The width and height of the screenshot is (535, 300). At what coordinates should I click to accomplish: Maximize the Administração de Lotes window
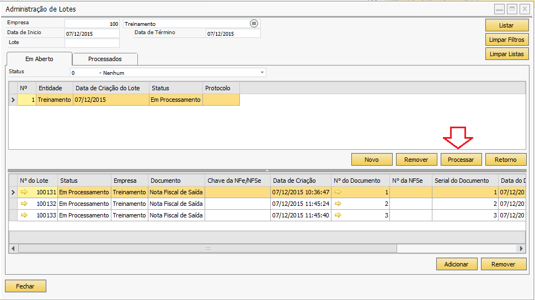pyautogui.click(x=512, y=9)
